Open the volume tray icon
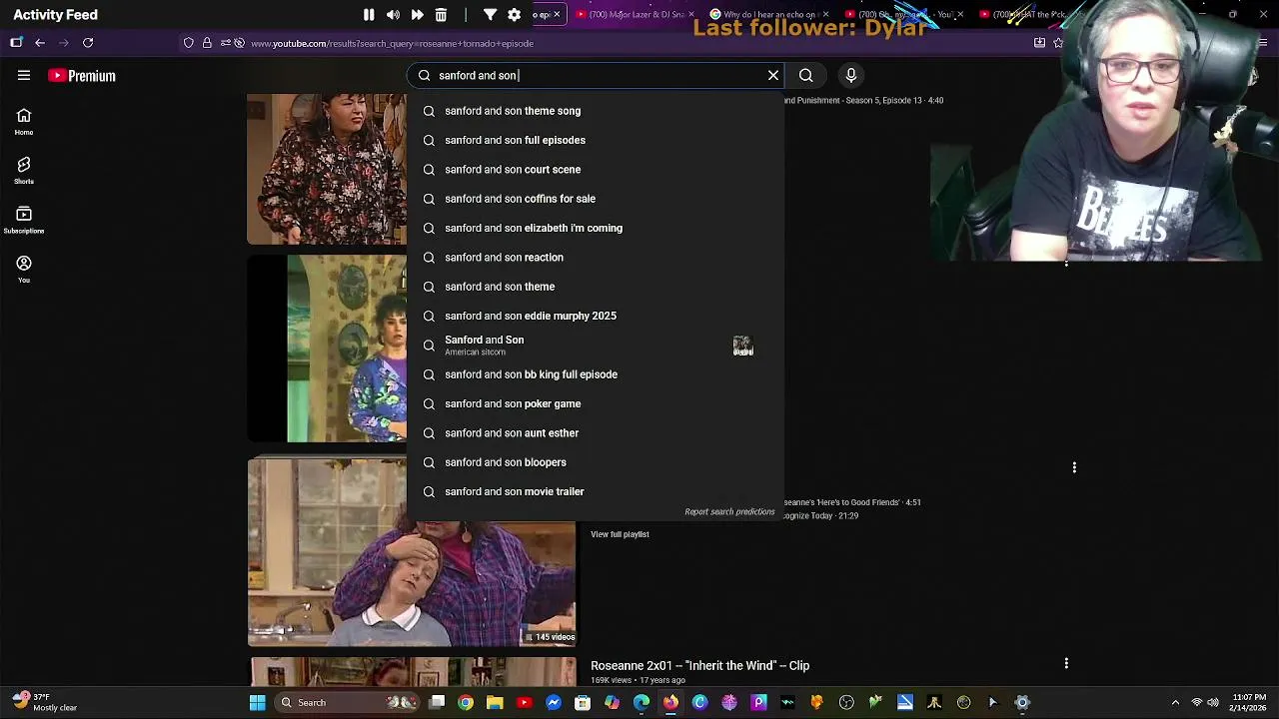Viewport: 1279px width, 719px height. [1213, 702]
